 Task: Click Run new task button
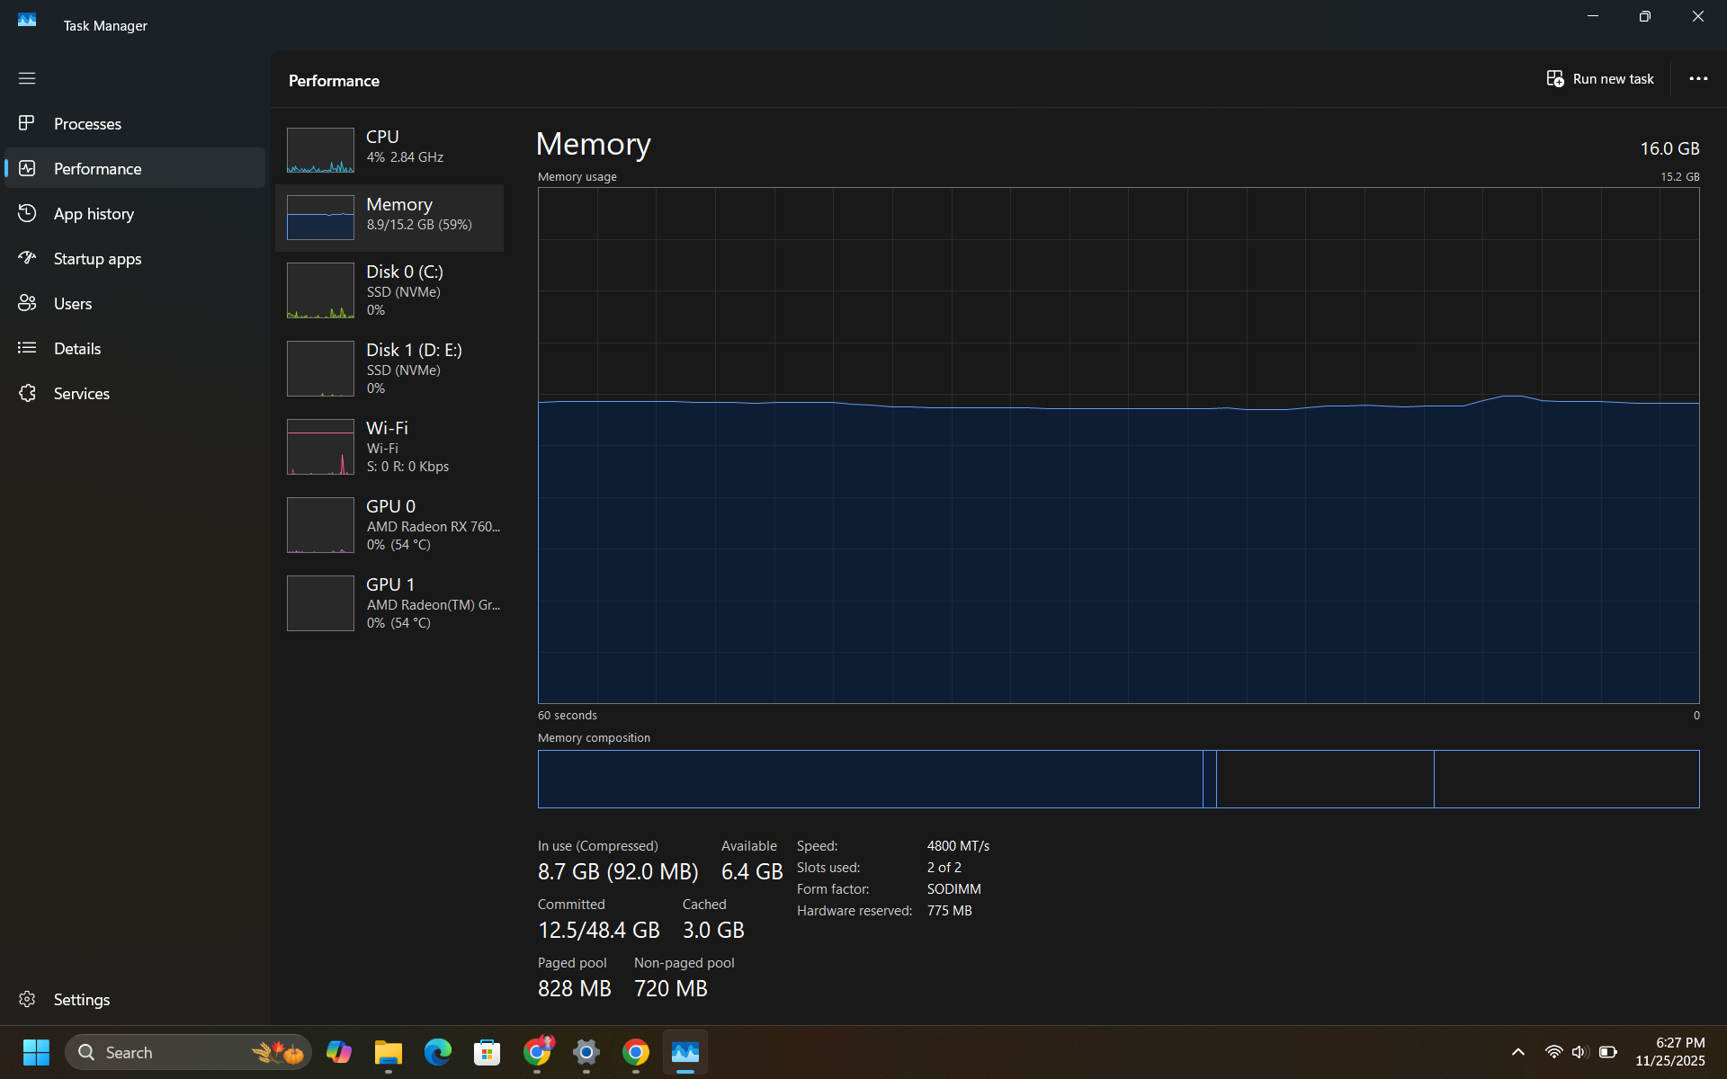[x=1600, y=79]
